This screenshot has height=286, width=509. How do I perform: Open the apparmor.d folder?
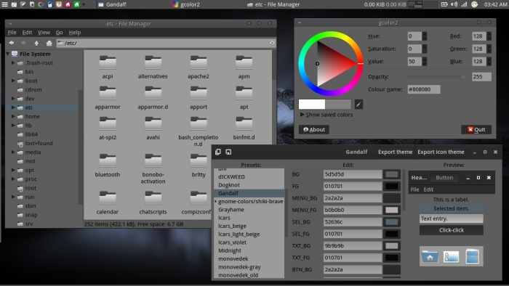153,97
